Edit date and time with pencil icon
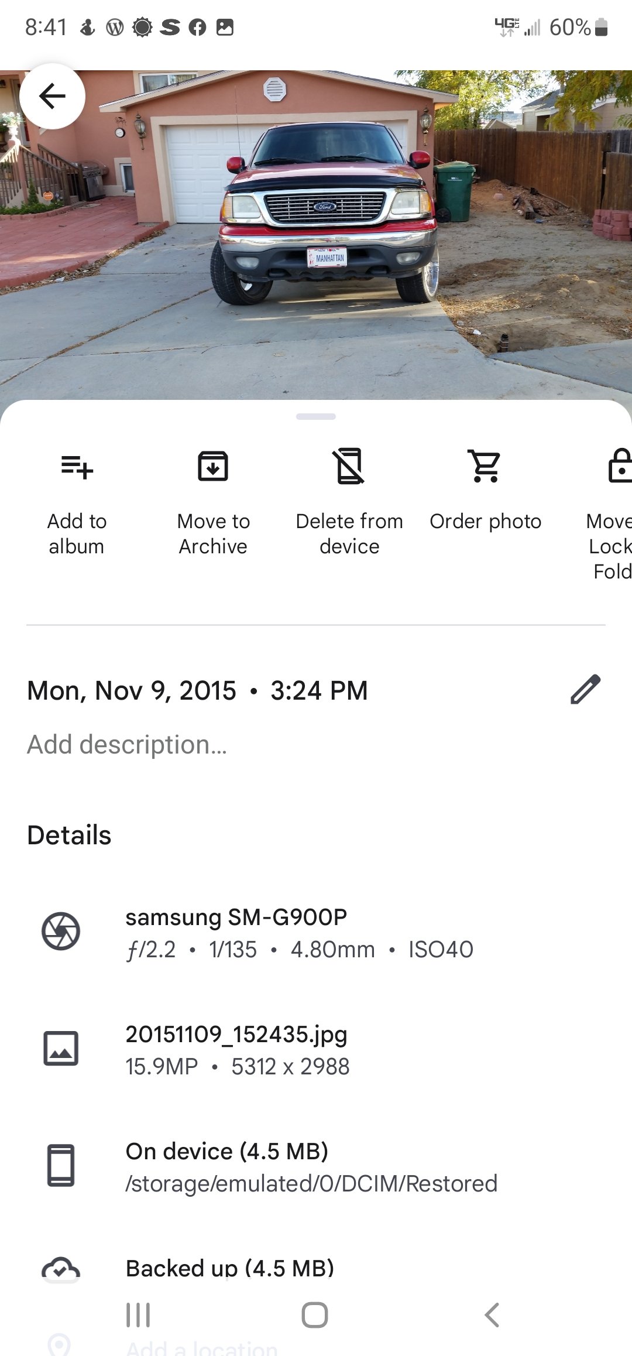 585,689
